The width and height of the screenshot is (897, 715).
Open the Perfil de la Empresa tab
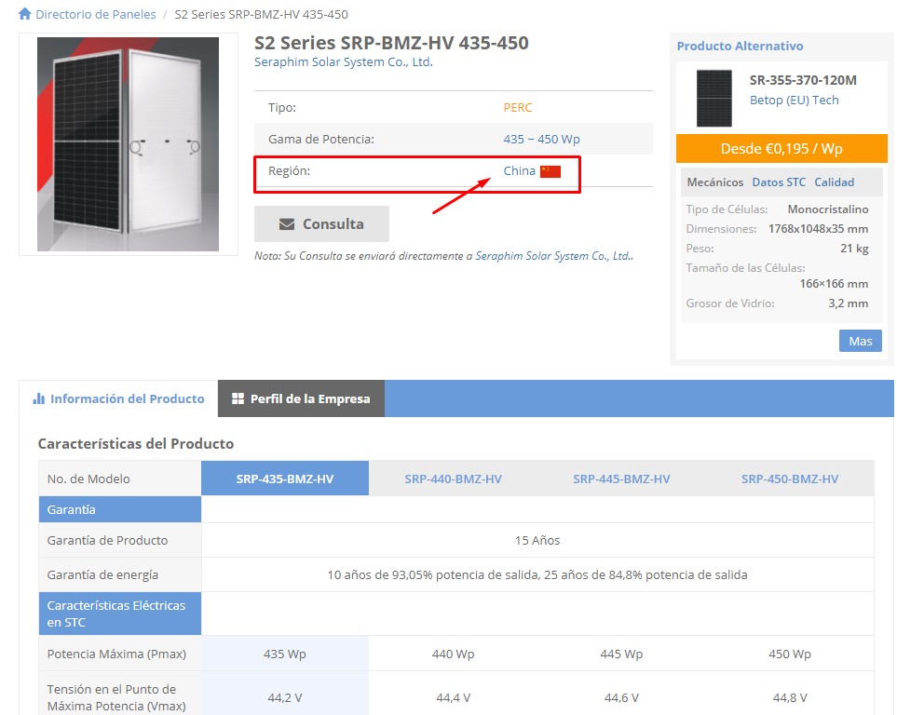tap(301, 398)
